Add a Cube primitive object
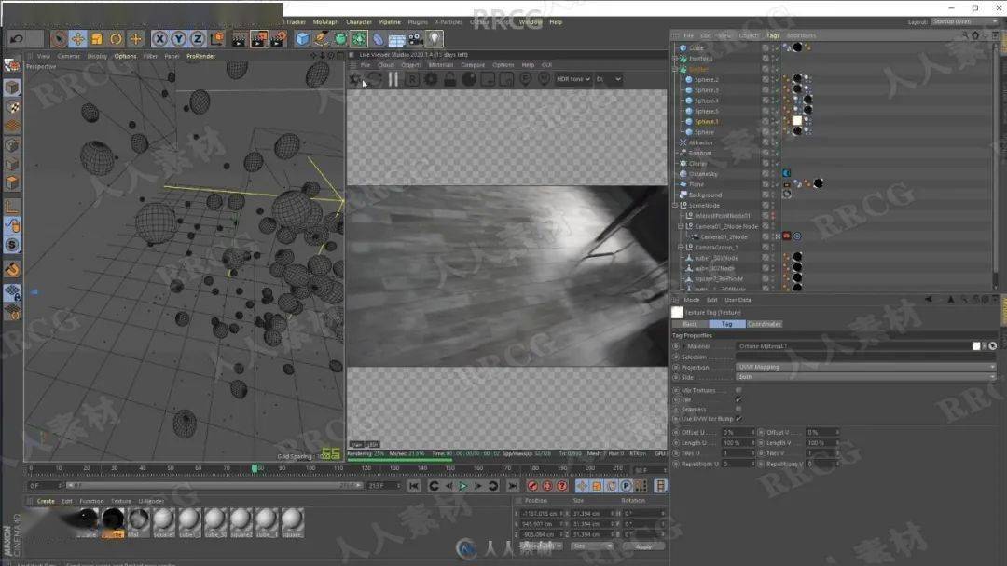The height and width of the screenshot is (566, 1007). pos(302,39)
